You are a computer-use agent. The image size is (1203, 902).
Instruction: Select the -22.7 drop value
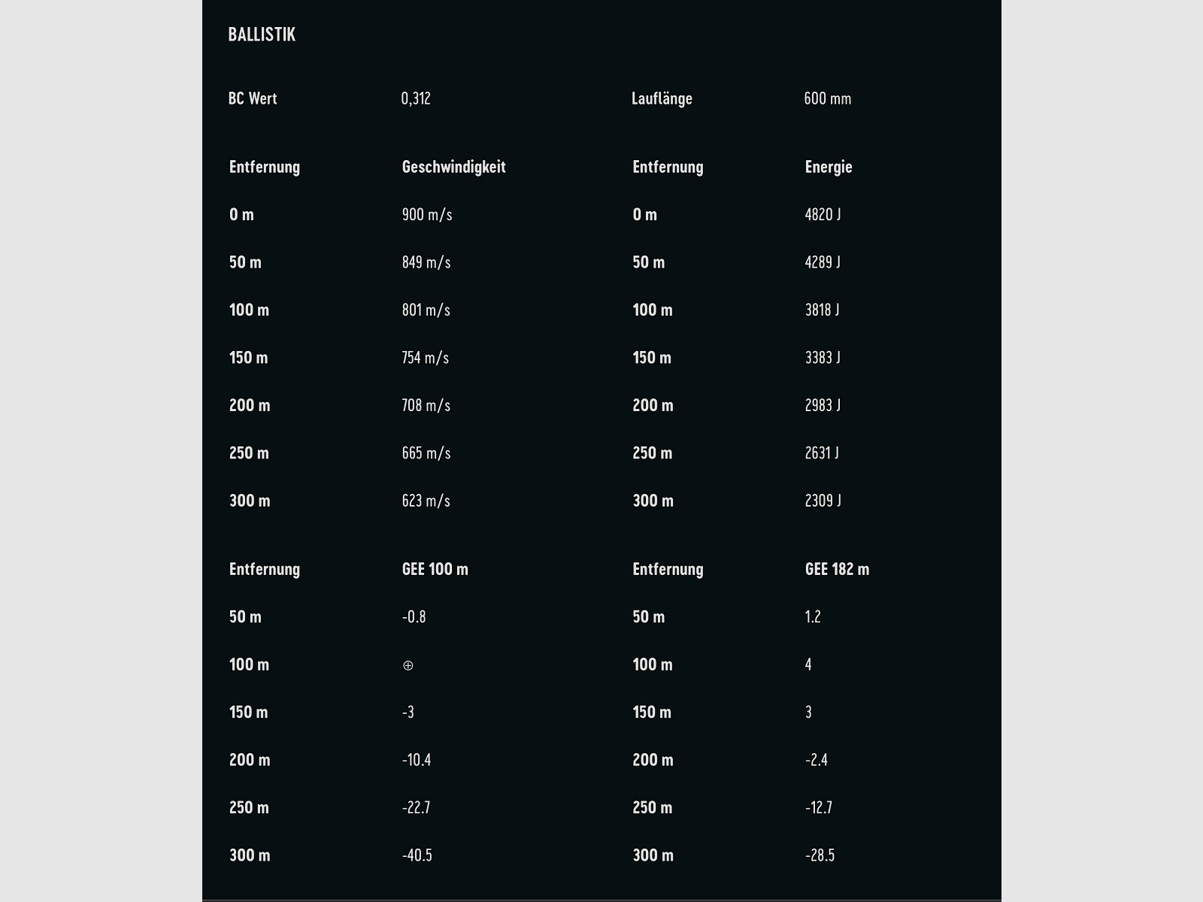(x=416, y=807)
